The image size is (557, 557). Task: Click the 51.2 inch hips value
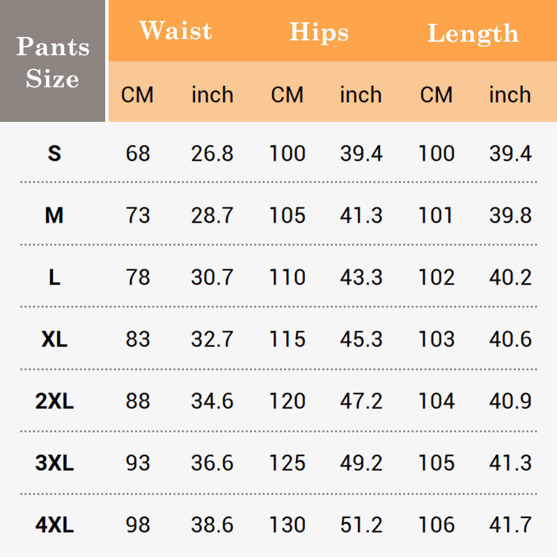coord(361,525)
